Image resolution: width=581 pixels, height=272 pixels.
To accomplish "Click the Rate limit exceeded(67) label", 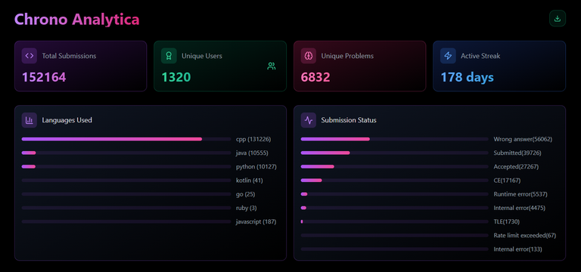I will tap(525, 236).
